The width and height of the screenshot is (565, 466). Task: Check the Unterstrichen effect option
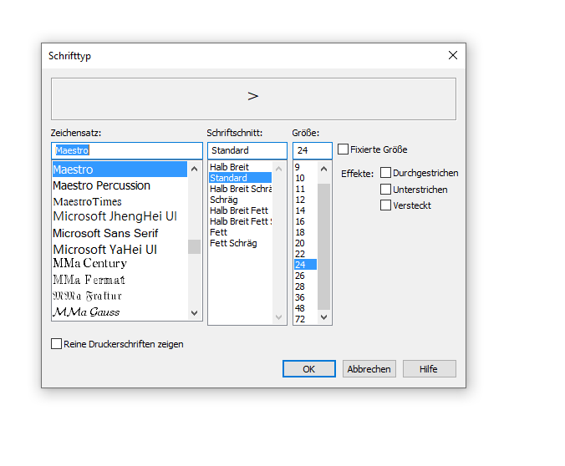tap(385, 189)
